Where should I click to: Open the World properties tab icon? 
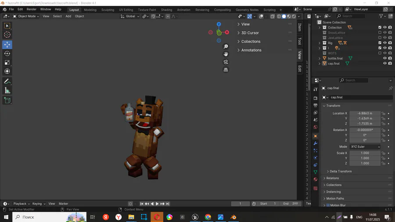click(316, 127)
